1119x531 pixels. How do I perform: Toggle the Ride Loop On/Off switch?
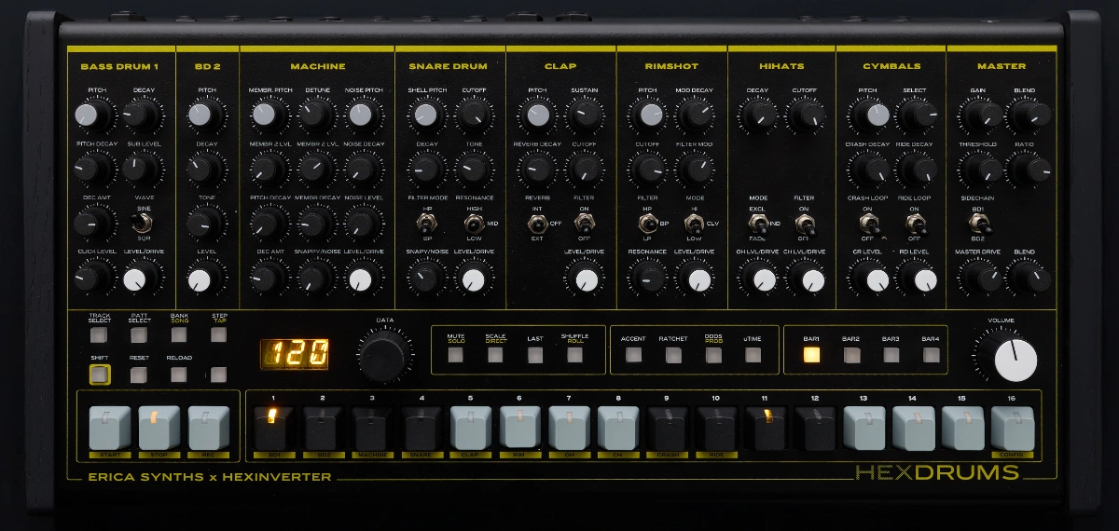(x=916, y=224)
